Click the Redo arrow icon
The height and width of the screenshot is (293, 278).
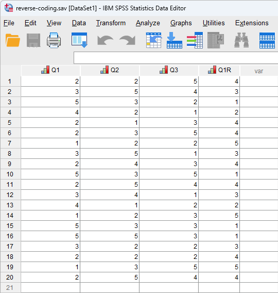pyautogui.click(x=128, y=40)
